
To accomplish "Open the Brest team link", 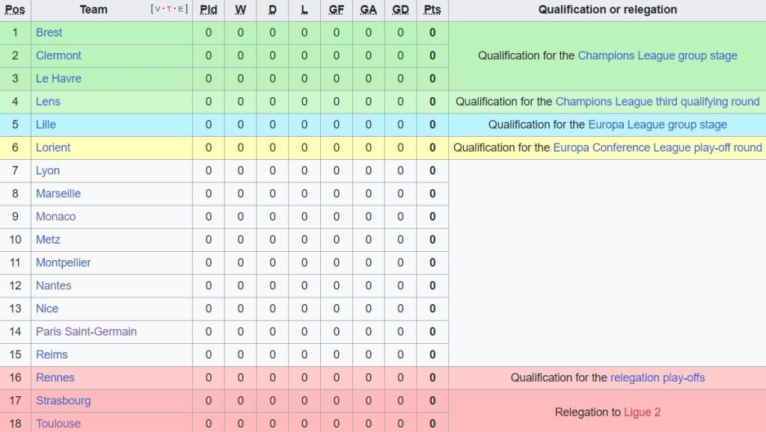I will pos(49,32).
